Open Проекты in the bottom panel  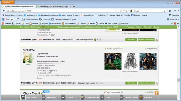(67, 97)
